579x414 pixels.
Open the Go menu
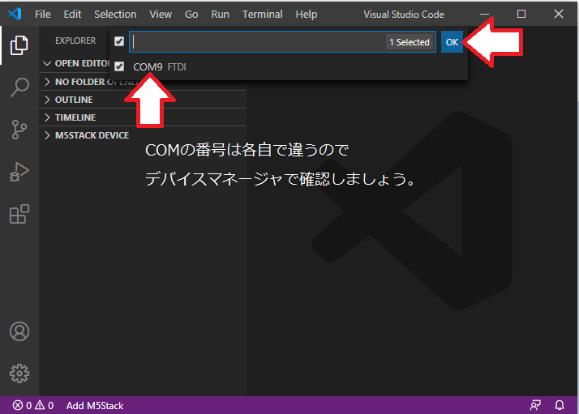click(191, 15)
